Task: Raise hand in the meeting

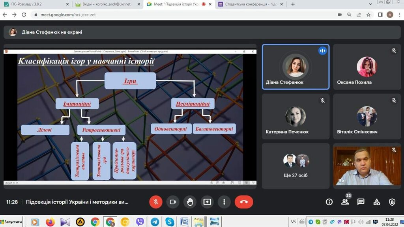Action: [190, 202]
